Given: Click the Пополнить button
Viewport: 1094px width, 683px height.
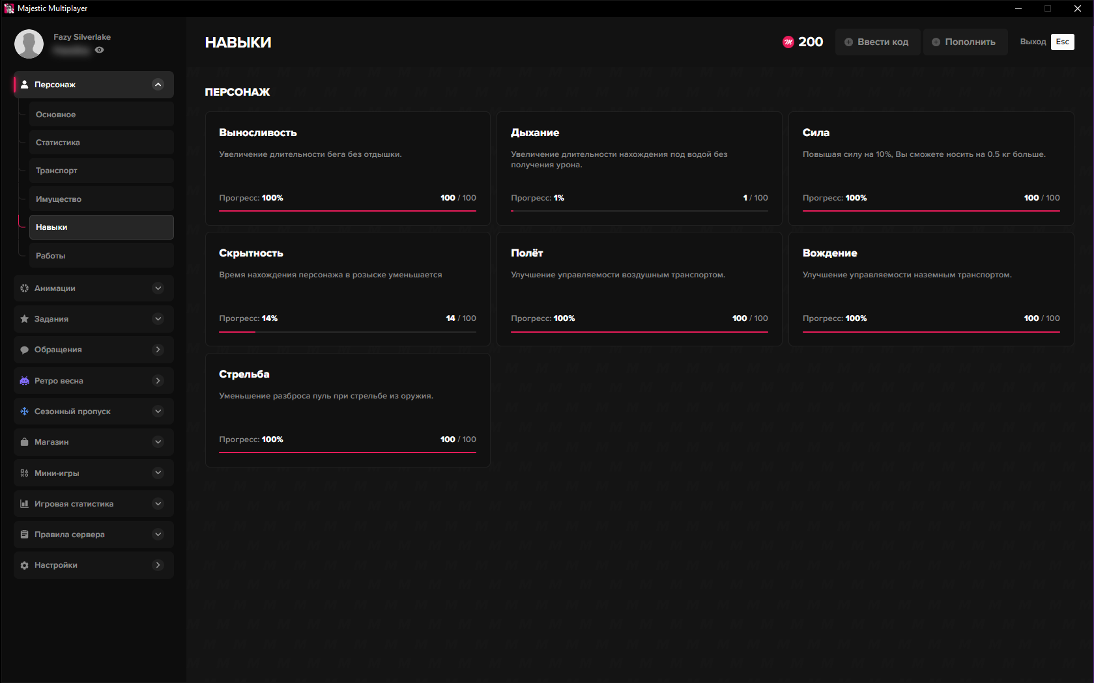Looking at the screenshot, I should (964, 42).
